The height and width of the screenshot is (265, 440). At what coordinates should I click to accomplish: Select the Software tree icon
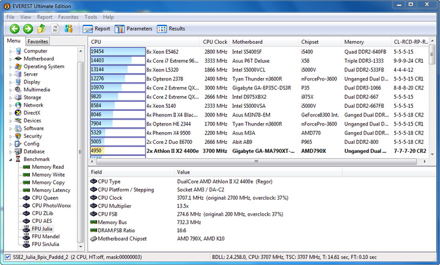tap(18, 129)
